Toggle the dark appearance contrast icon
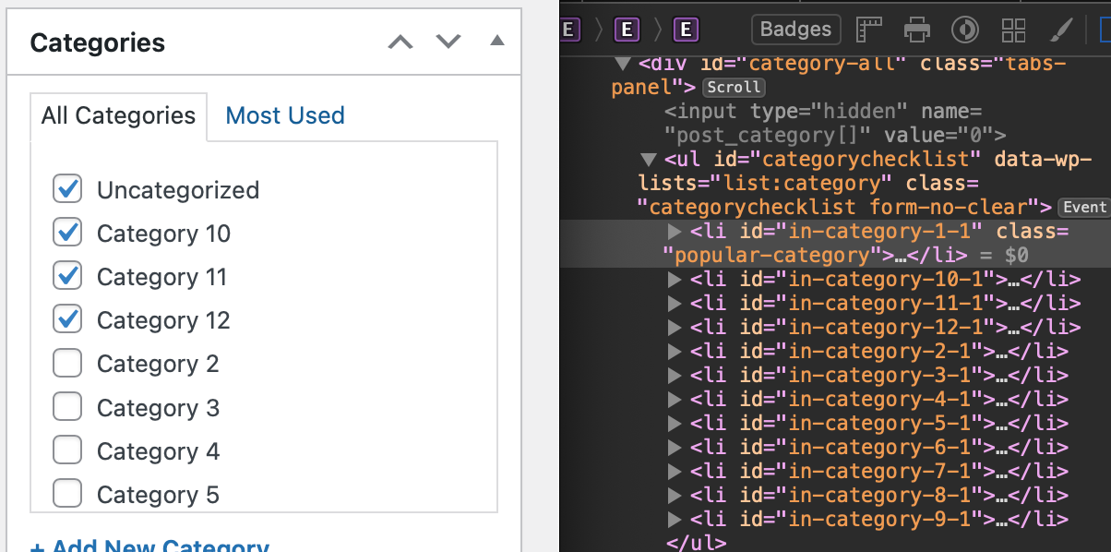Viewport: 1111px width, 552px height. [965, 30]
